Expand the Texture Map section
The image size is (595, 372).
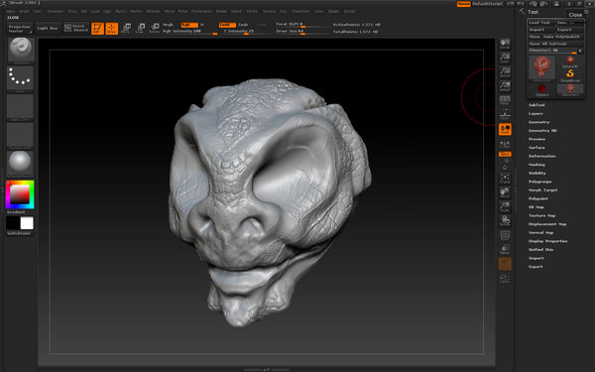click(541, 215)
